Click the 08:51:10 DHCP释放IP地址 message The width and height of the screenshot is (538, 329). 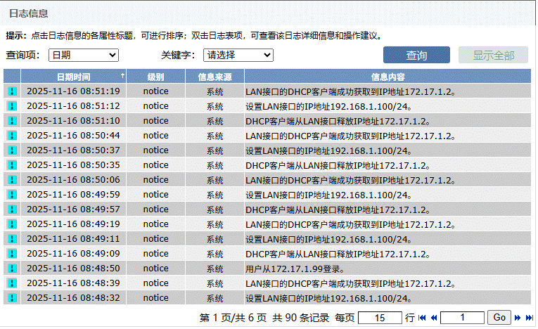[338, 122]
